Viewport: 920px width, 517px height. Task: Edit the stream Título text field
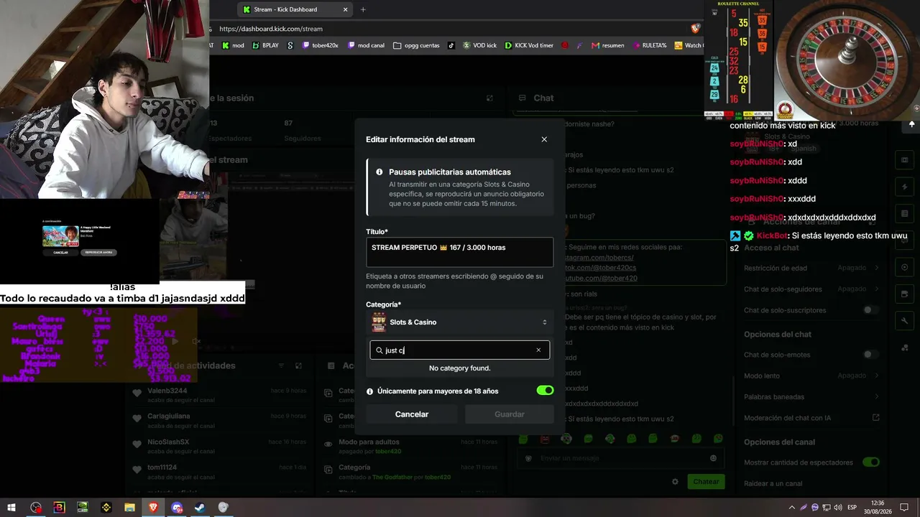(x=460, y=253)
